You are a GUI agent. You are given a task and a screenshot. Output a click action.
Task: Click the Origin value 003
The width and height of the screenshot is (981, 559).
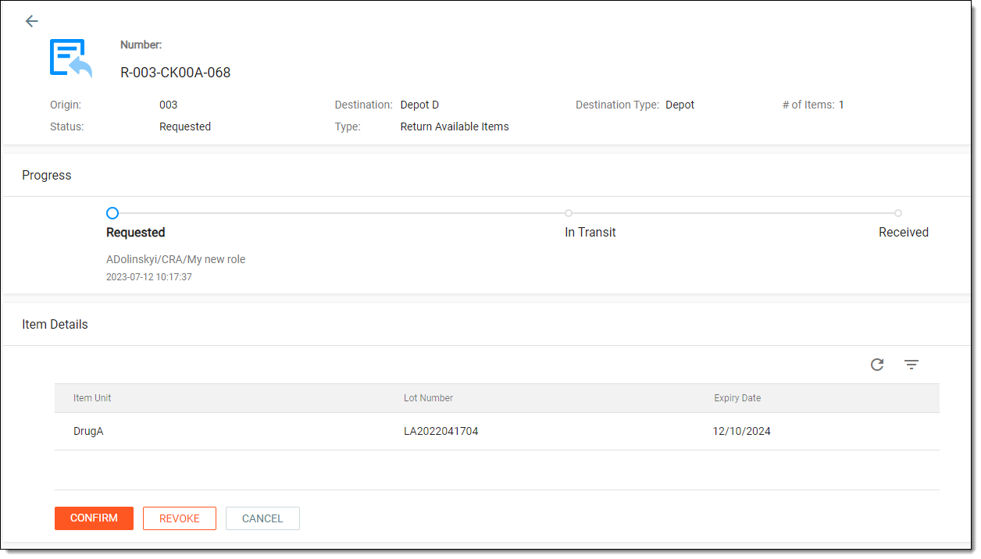click(x=168, y=105)
